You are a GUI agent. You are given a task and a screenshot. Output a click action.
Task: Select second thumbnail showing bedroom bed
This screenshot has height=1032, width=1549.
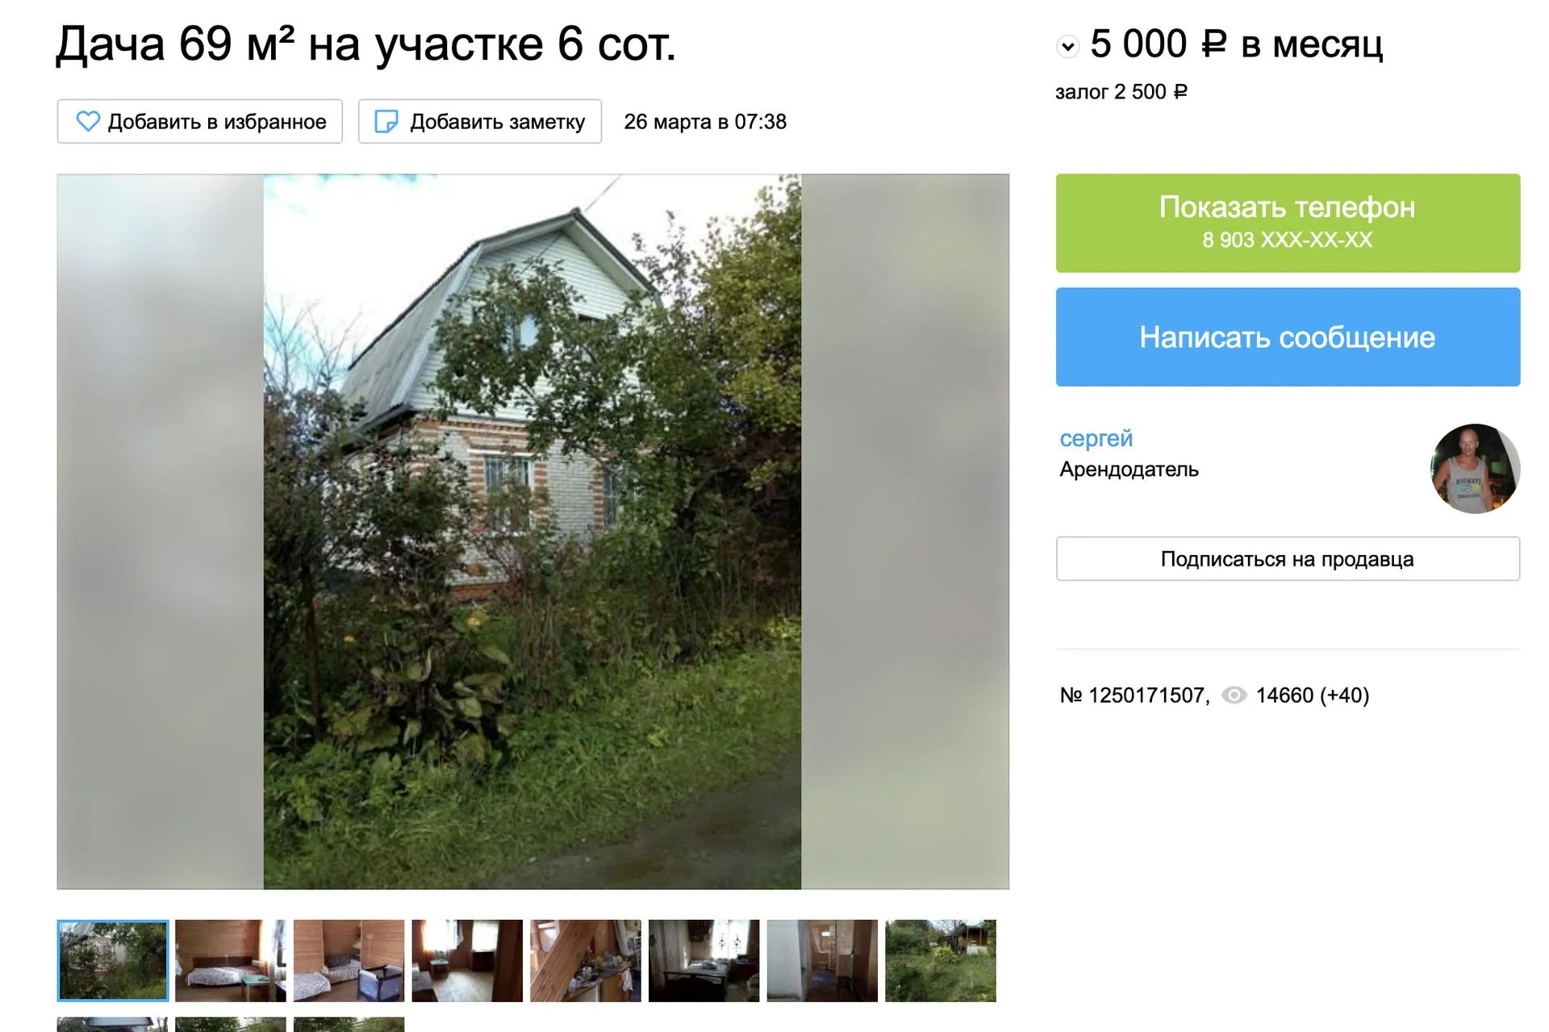coord(231,960)
